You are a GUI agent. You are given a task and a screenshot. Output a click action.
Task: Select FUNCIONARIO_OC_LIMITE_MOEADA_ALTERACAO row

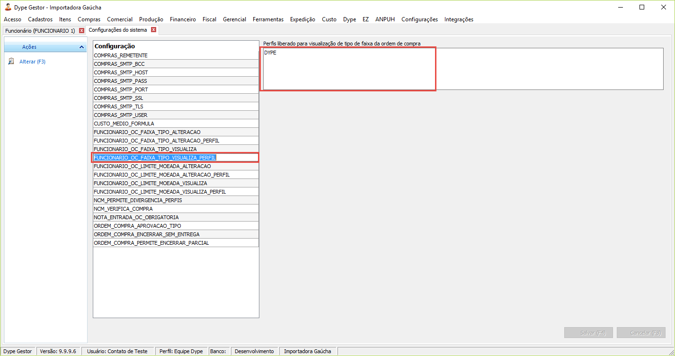click(176, 166)
